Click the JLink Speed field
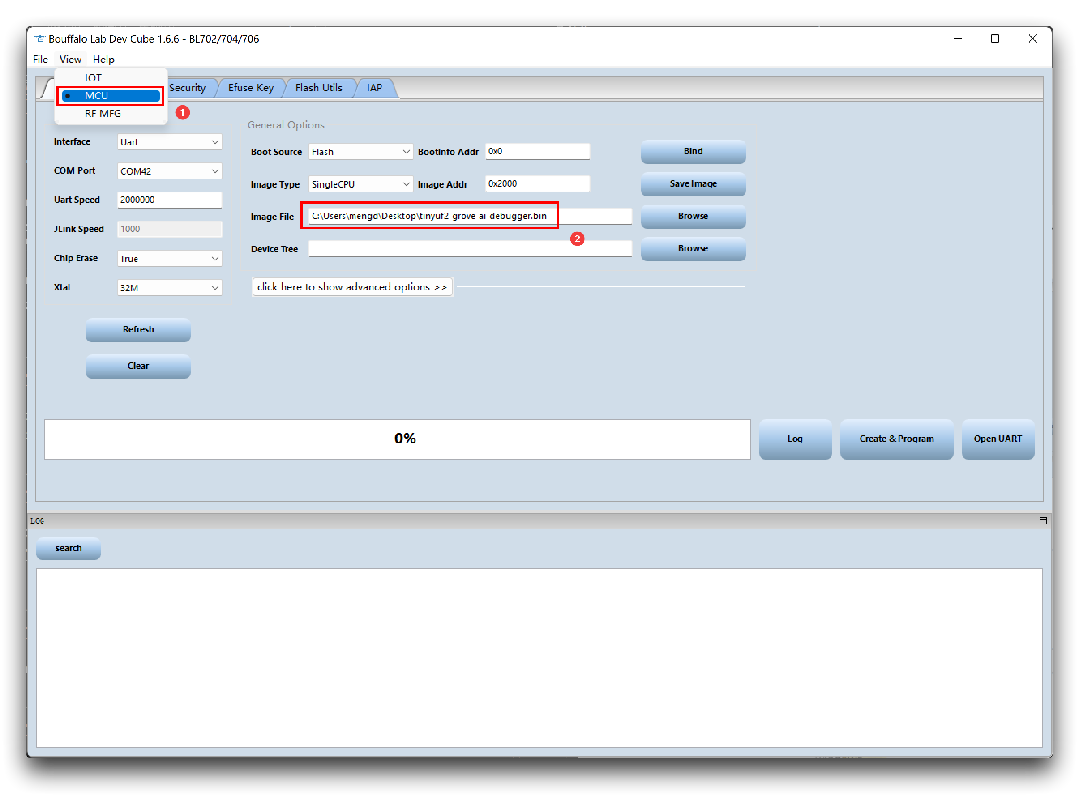Image resolution: width=1079 pixels, height=797 pixels. 169,229
